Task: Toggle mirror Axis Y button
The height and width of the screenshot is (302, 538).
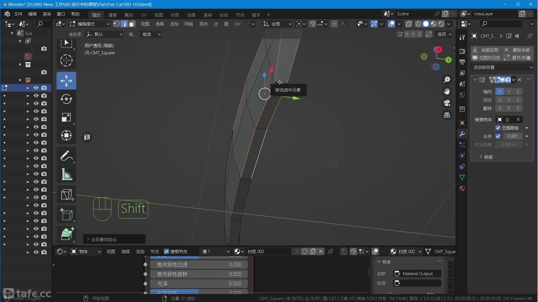Action: click(509, 92)
